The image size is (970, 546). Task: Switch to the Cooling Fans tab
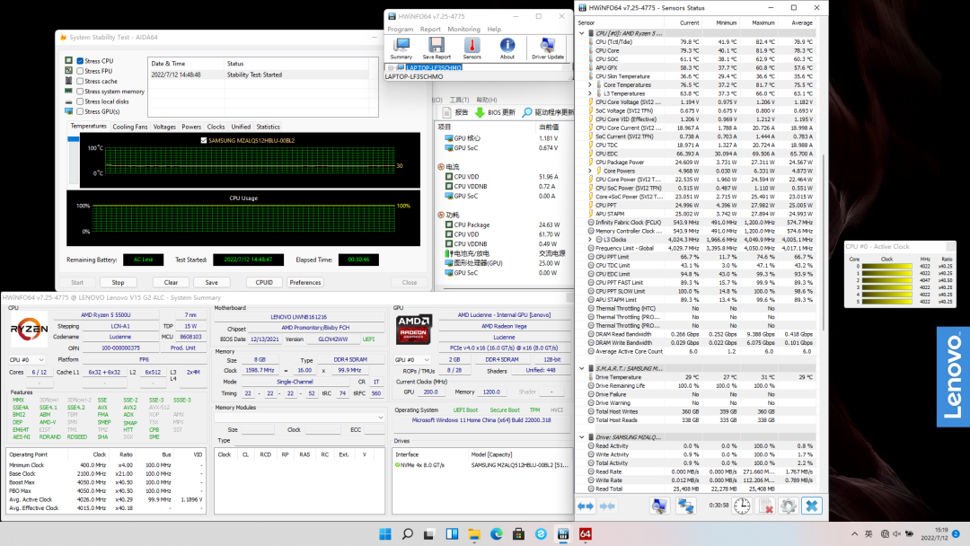pyautogui.click(x=130, y=127)
